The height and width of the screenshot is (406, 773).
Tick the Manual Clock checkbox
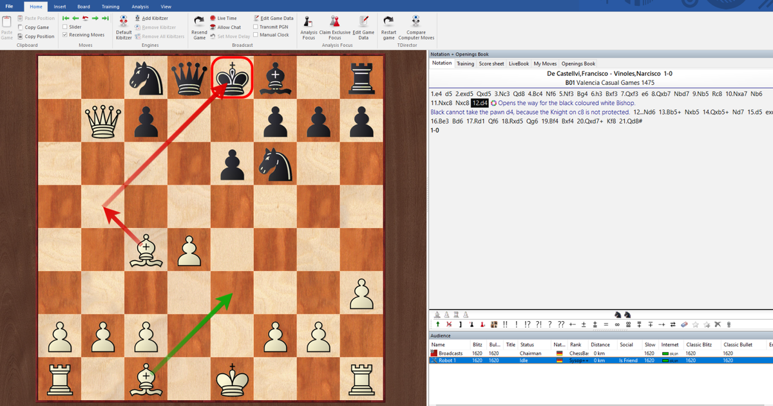click(x=256, y=35)
